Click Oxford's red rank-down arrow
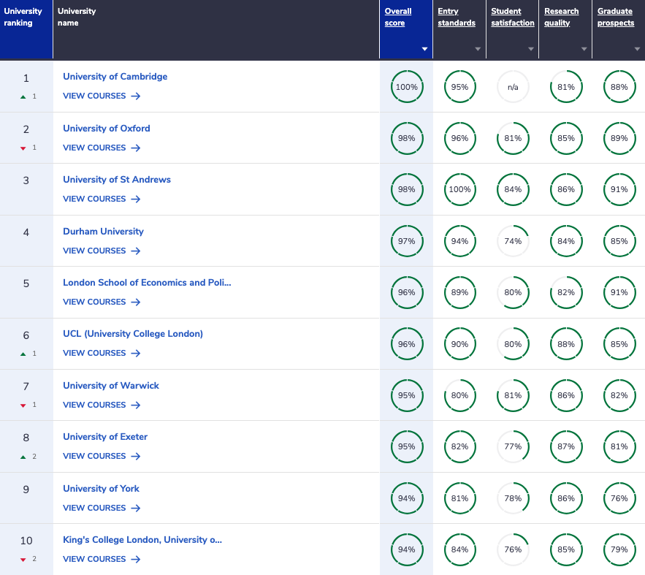This screenshot has height=575, width=645. [x=23, y=148]
